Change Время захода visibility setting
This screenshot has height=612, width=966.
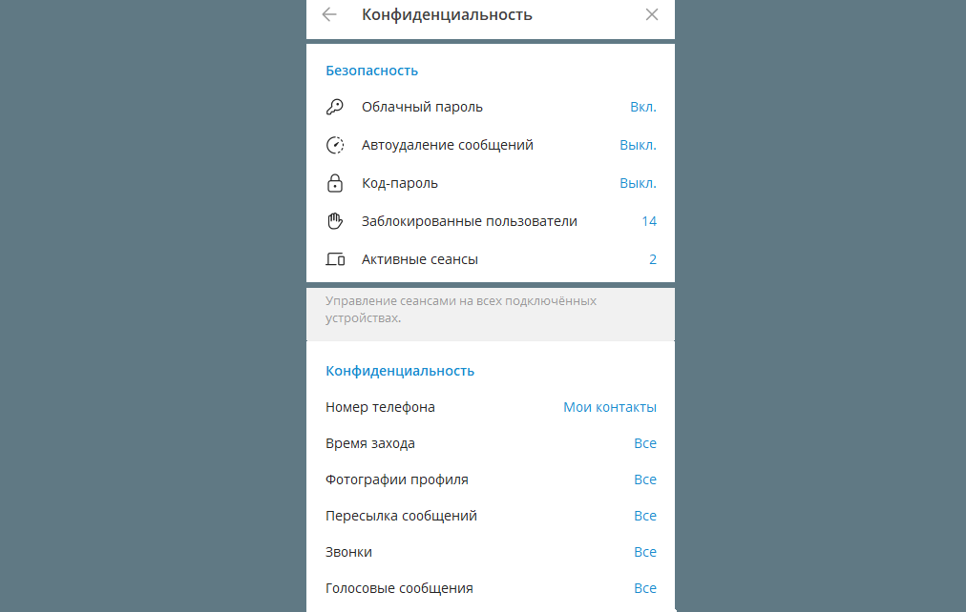tap(491, 443)
